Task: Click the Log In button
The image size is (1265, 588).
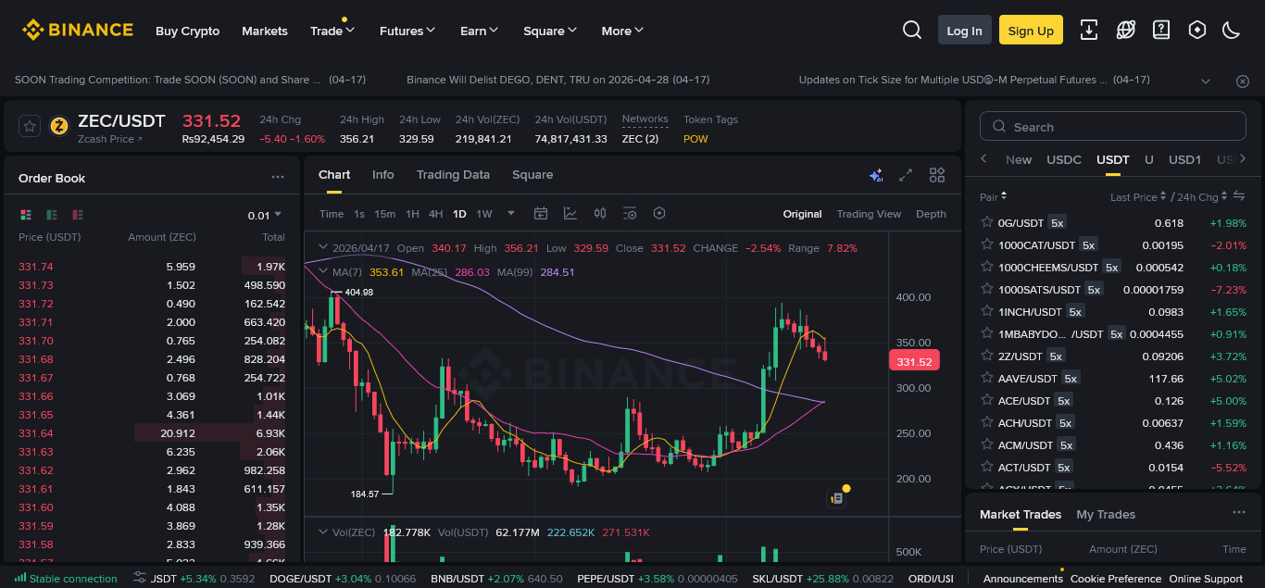Action: coord(965,31)
